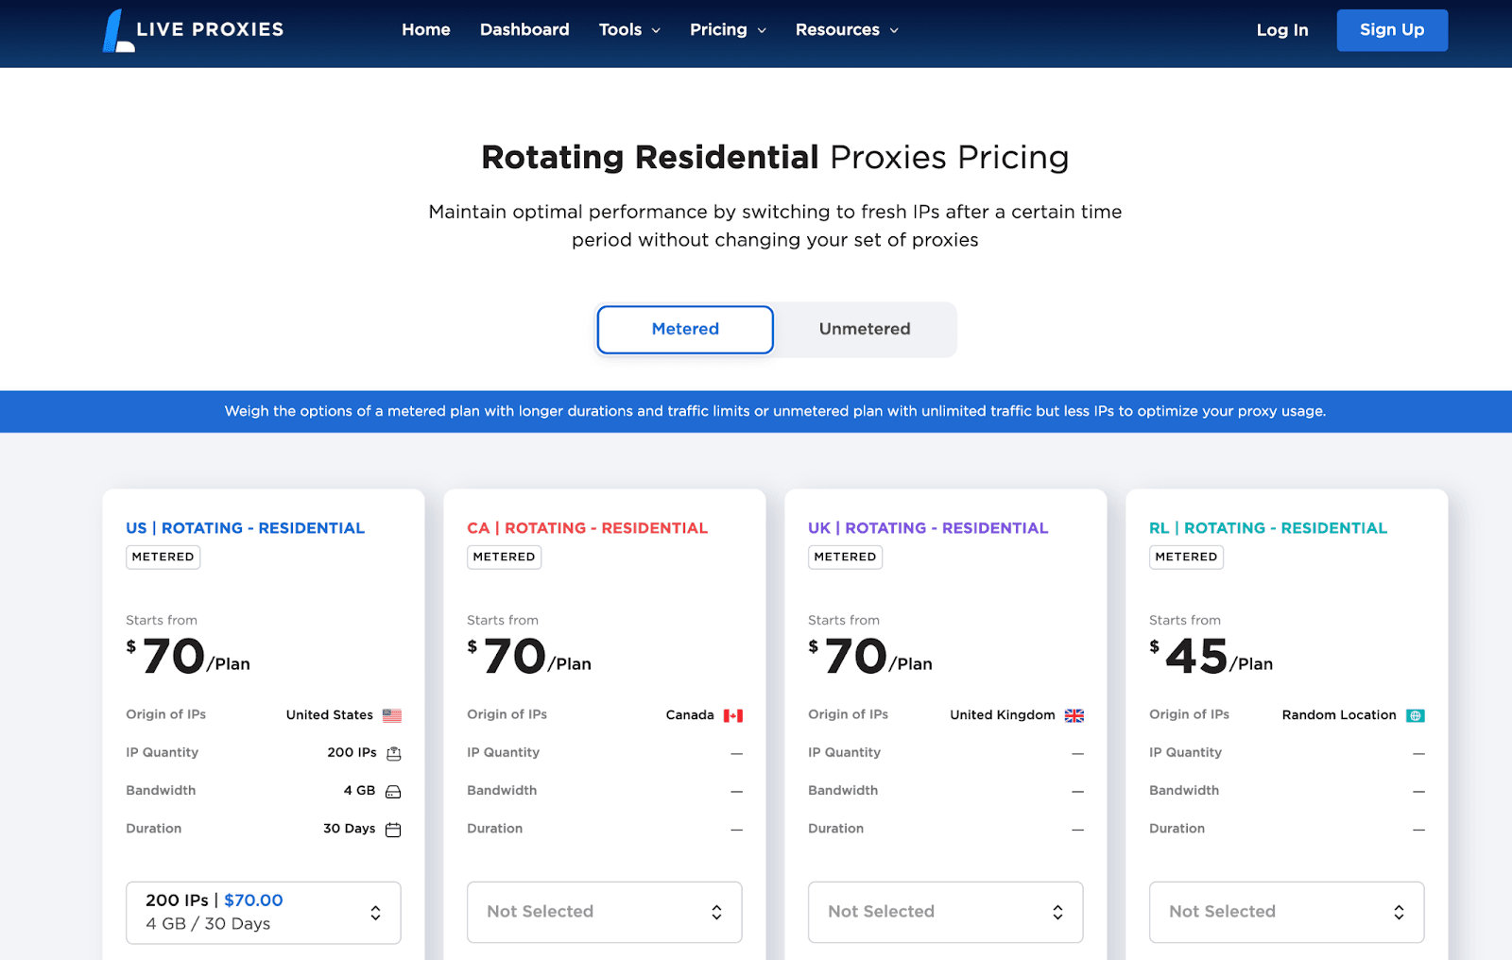
Task: Click the IP Quantity icon beside 200 IPs
Action: tap(394, 753)
